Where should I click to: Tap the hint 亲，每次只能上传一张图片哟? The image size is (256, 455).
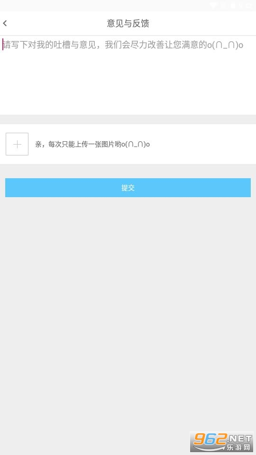(78, 144)
